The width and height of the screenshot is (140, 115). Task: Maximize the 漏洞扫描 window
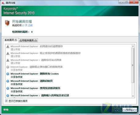click(x=127, y=2)
